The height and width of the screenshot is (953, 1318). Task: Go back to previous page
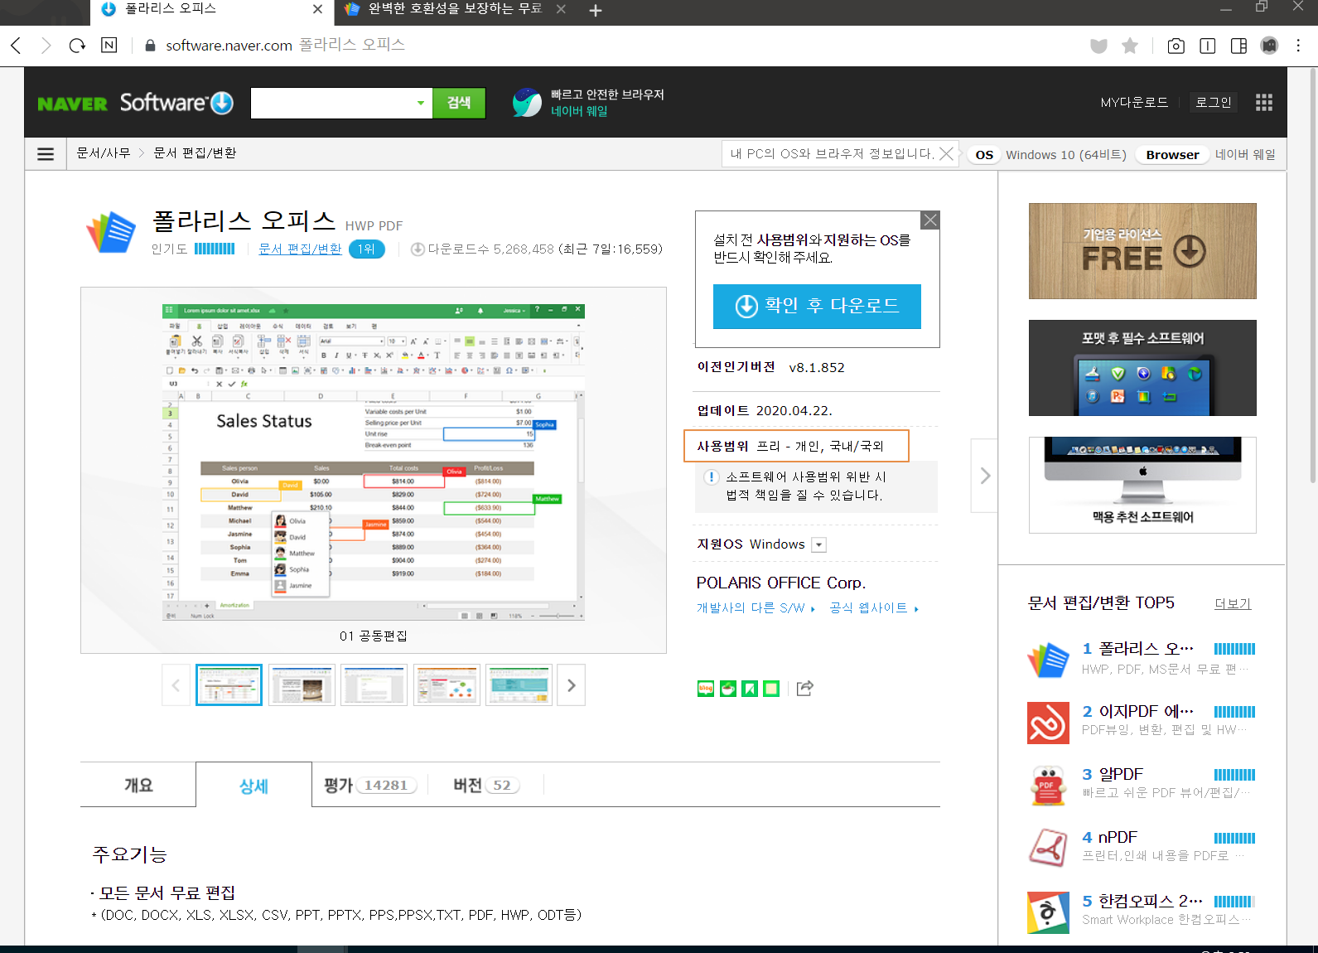click(16, 46)
